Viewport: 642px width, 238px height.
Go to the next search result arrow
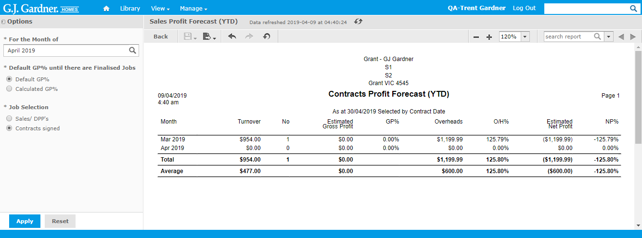click(x=633, y=37)
